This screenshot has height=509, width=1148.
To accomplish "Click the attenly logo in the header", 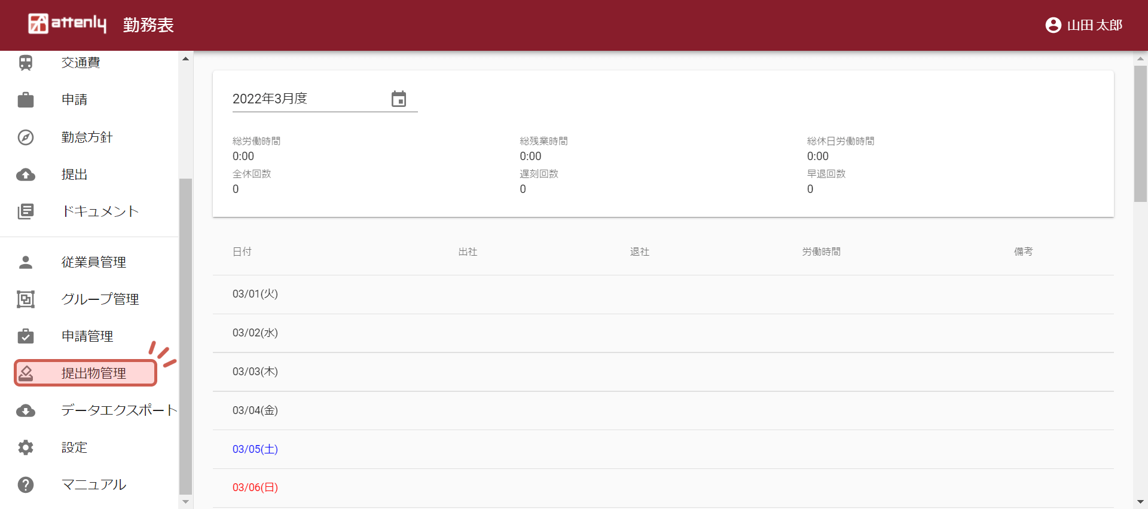I will pos(67,24).
